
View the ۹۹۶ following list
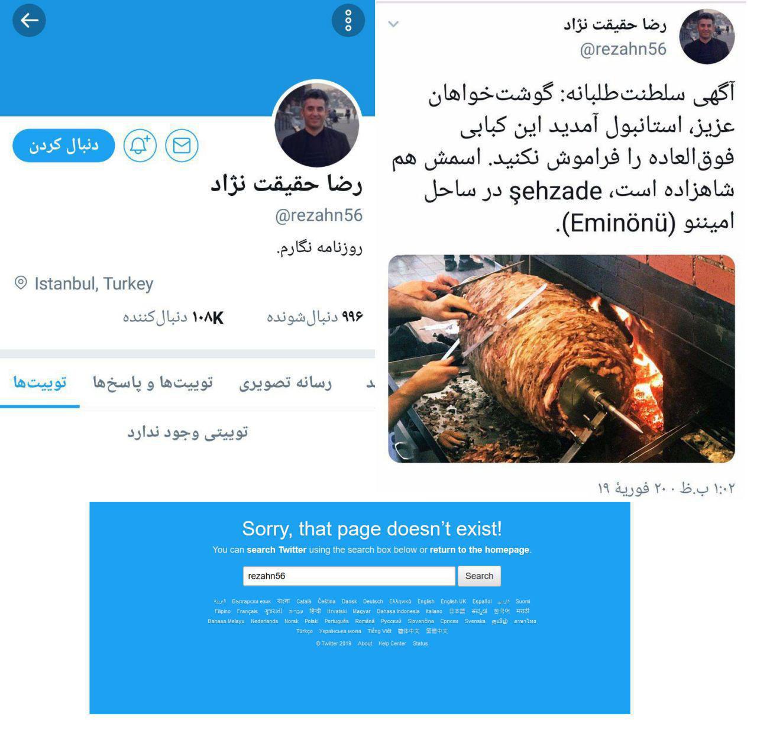point(314,317)
